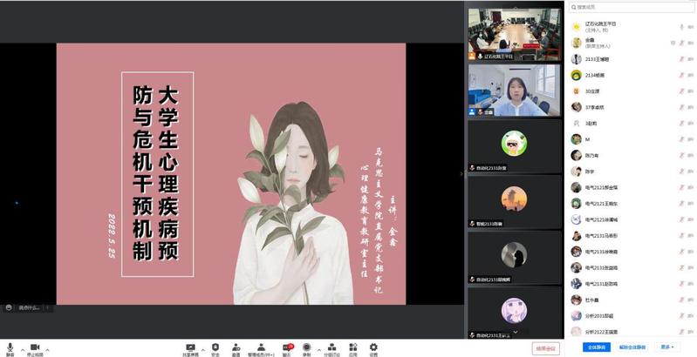Open the Manage Members panel
This screenshot has height=357, width=697.
pyautogui.click(x=261, y=348)
